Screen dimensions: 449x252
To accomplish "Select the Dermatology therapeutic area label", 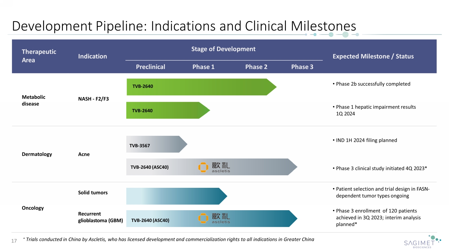I will coord(37,154).
